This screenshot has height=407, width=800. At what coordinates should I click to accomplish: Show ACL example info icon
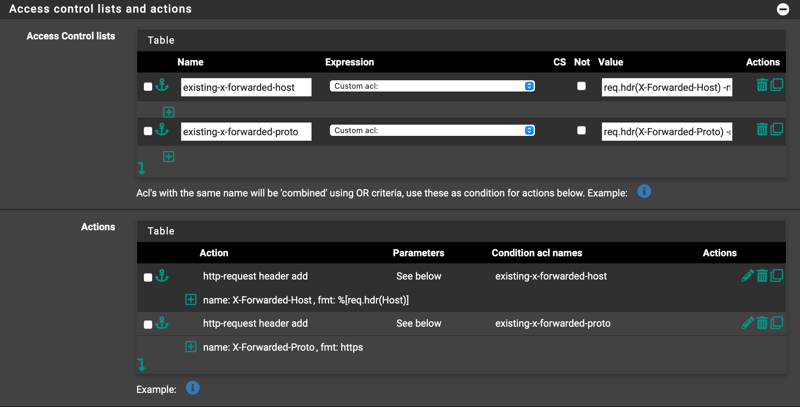tap(644, 192)
